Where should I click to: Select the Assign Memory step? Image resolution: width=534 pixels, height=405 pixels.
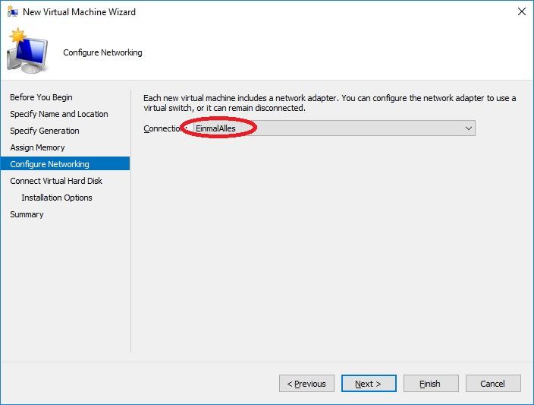pos(37,147)
